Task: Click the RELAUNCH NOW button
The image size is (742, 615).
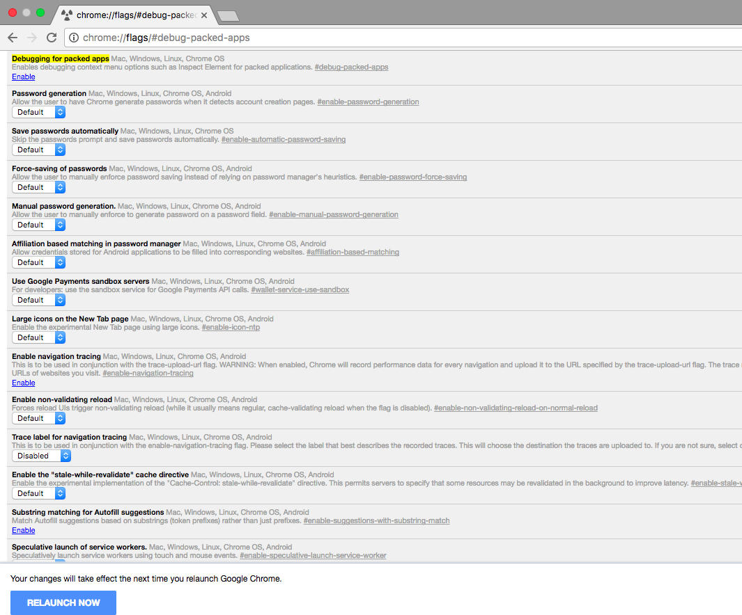Action: [63, 602]
